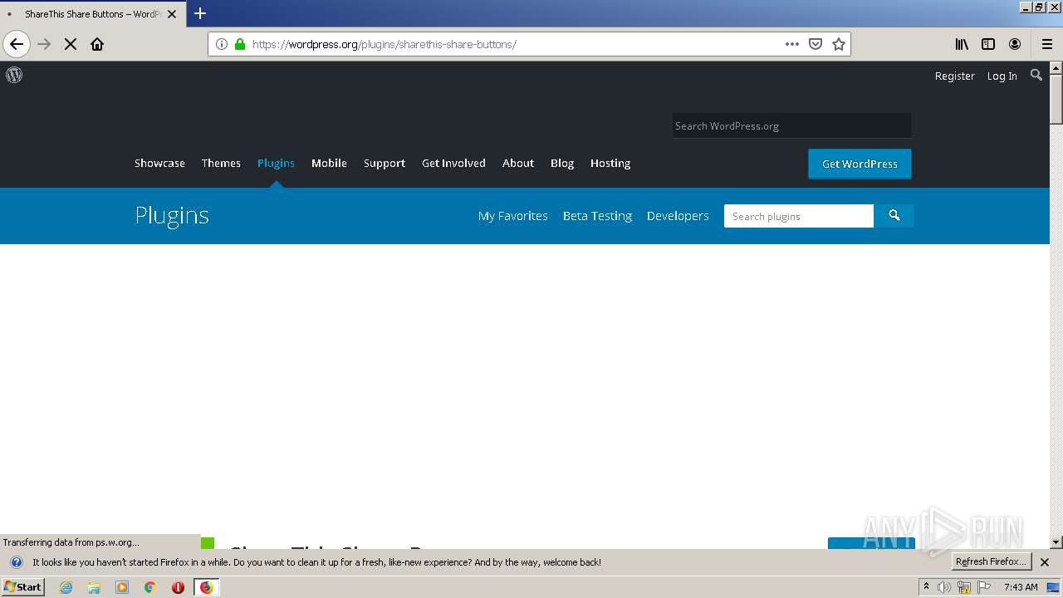Open the Library bookmarks menu
Screen dimensions: 1063x598
click(x=962, y=44)
